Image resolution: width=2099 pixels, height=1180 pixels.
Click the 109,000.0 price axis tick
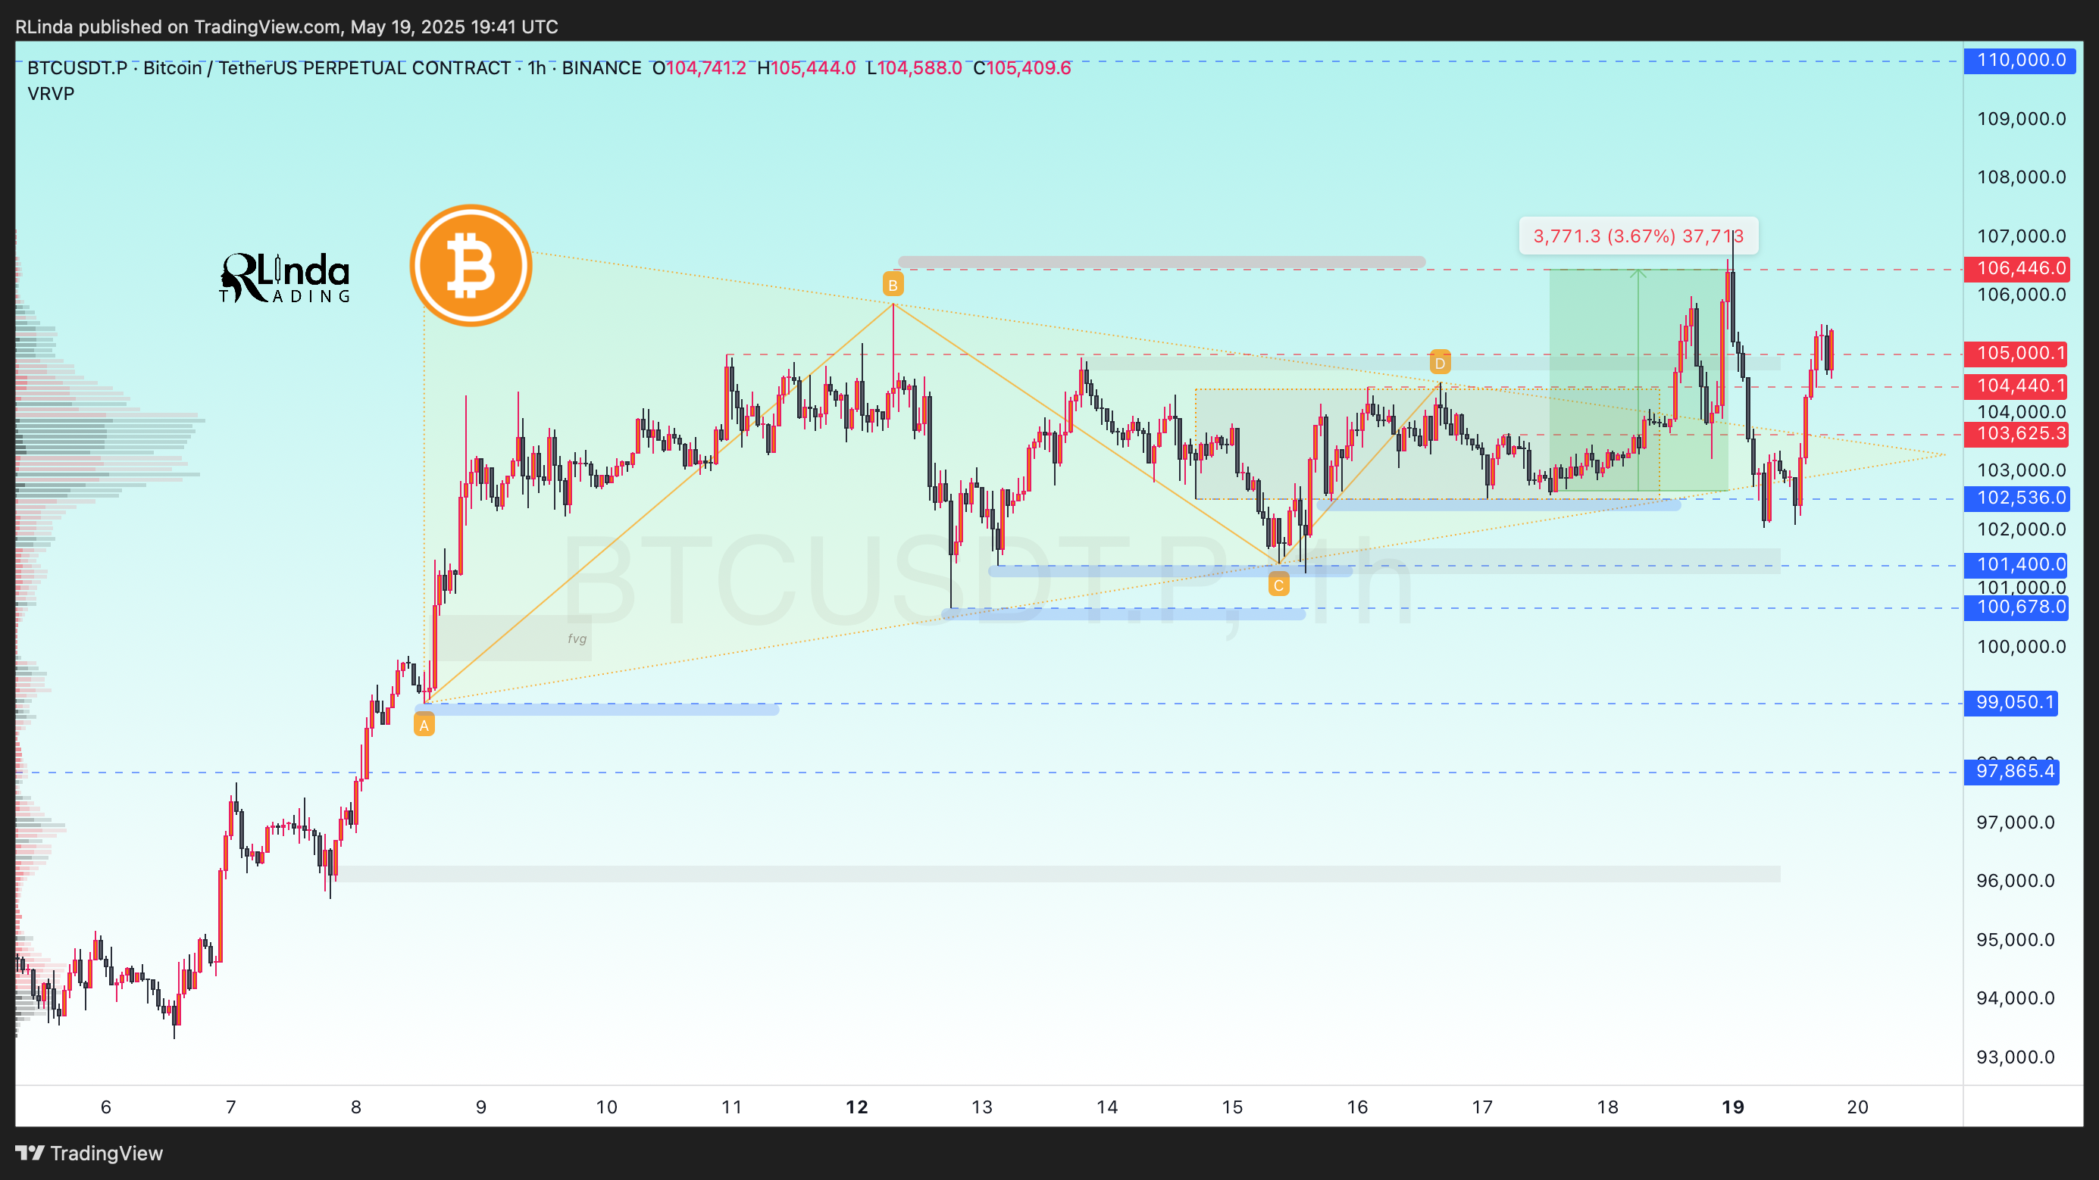point(2021,119)
